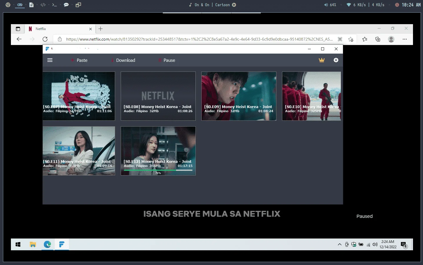Switch to the Netflix browser tab

pos(60,29)
